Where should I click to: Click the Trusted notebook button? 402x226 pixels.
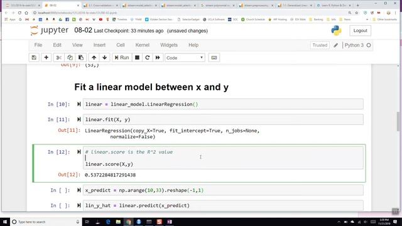coord(320,45)
